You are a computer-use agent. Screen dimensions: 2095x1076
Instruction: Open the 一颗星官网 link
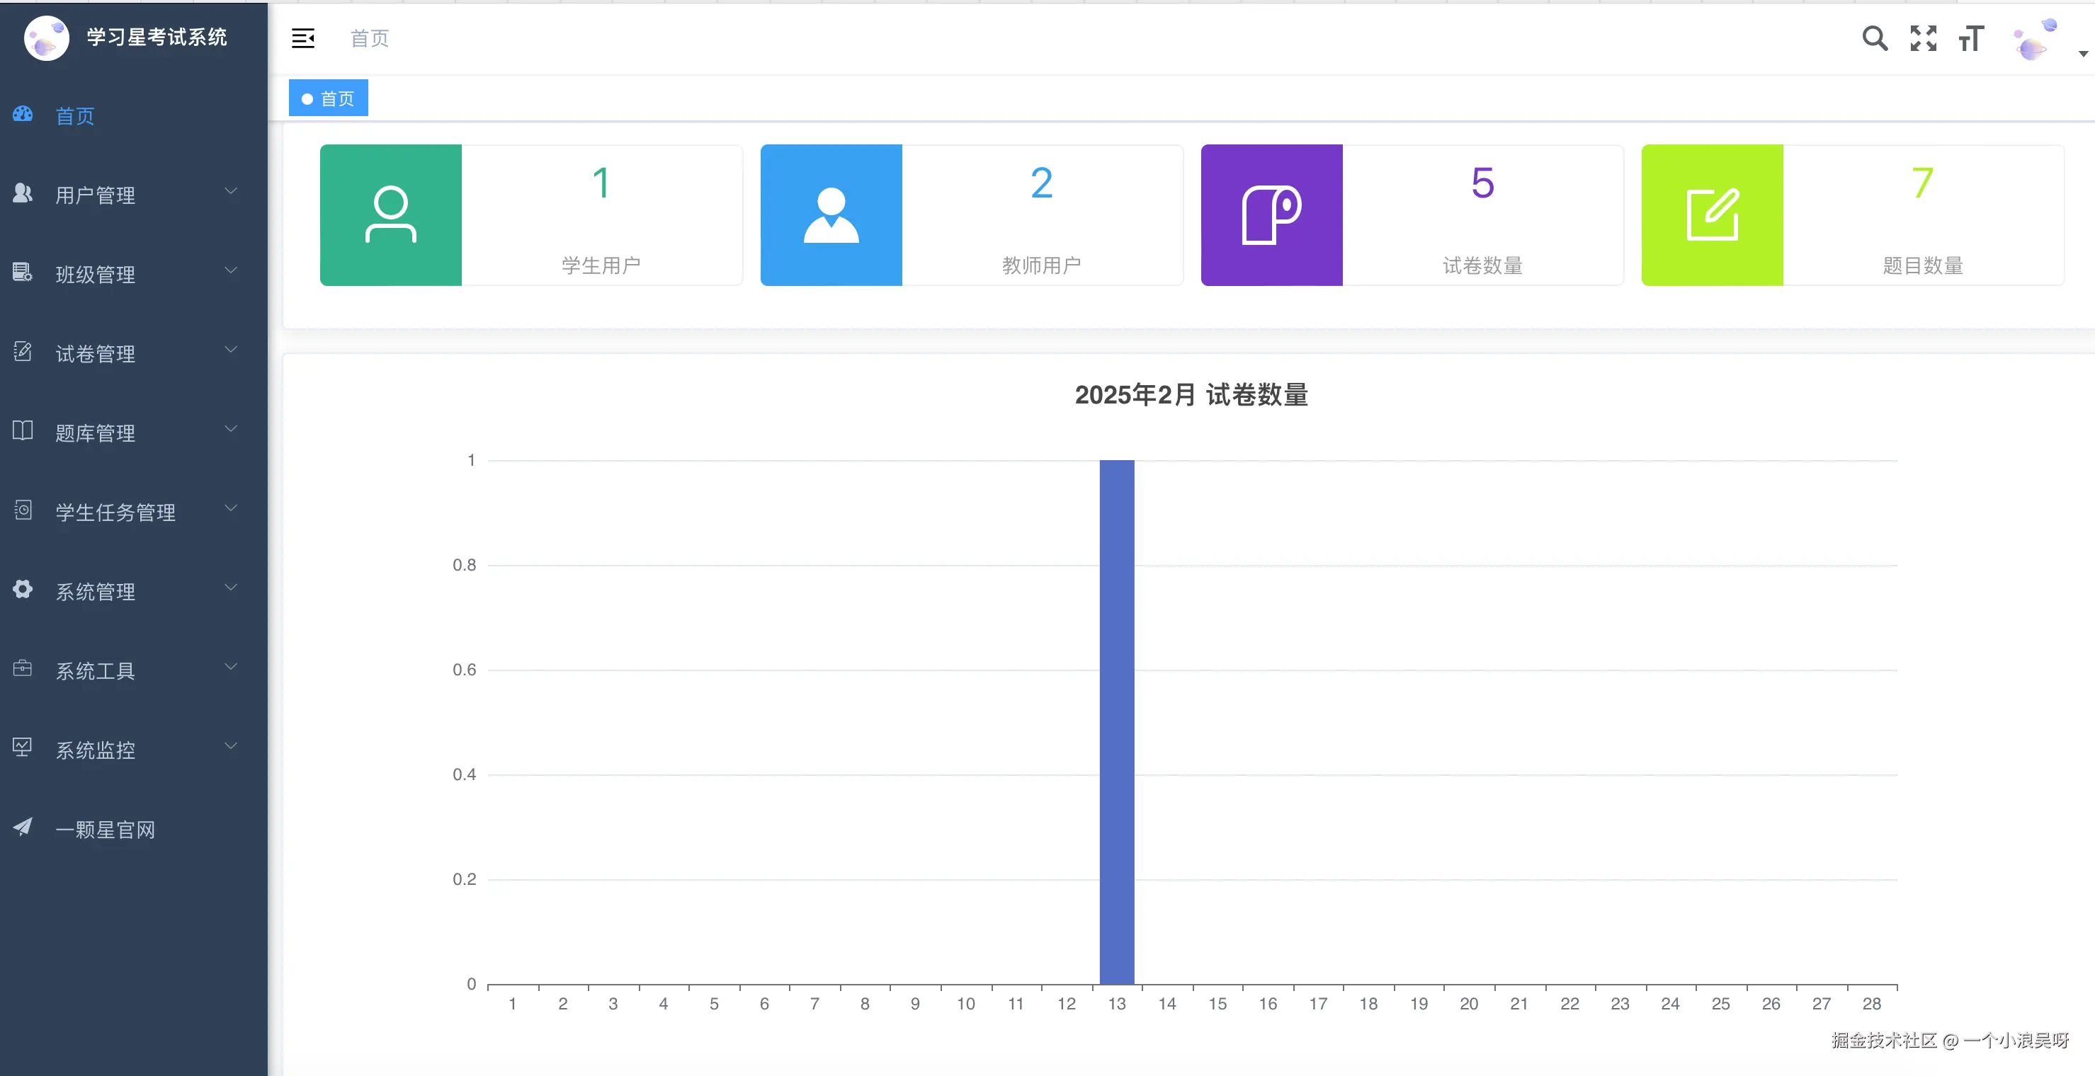(104, 830)
